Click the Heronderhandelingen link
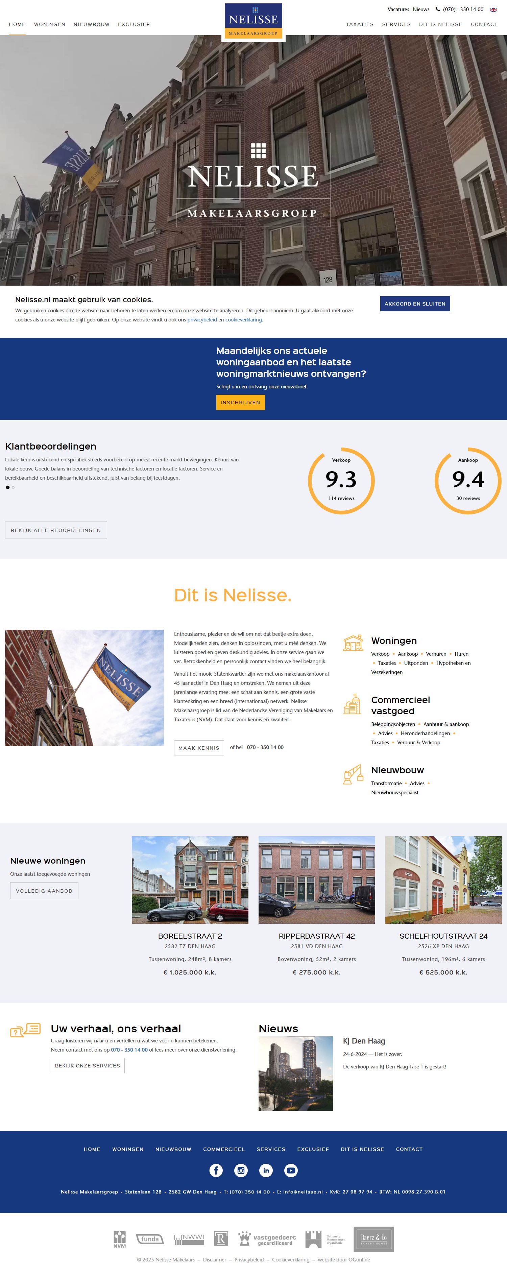Screen dimensions: 507x1278 425,733
